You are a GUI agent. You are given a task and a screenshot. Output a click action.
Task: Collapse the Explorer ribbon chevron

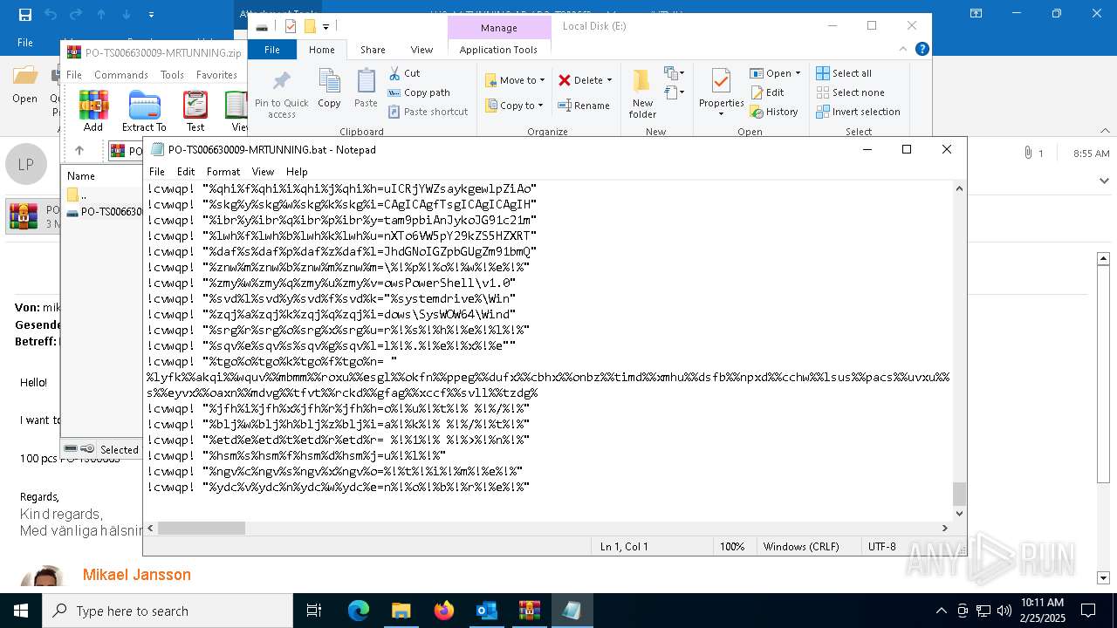(x=904, y=50)
